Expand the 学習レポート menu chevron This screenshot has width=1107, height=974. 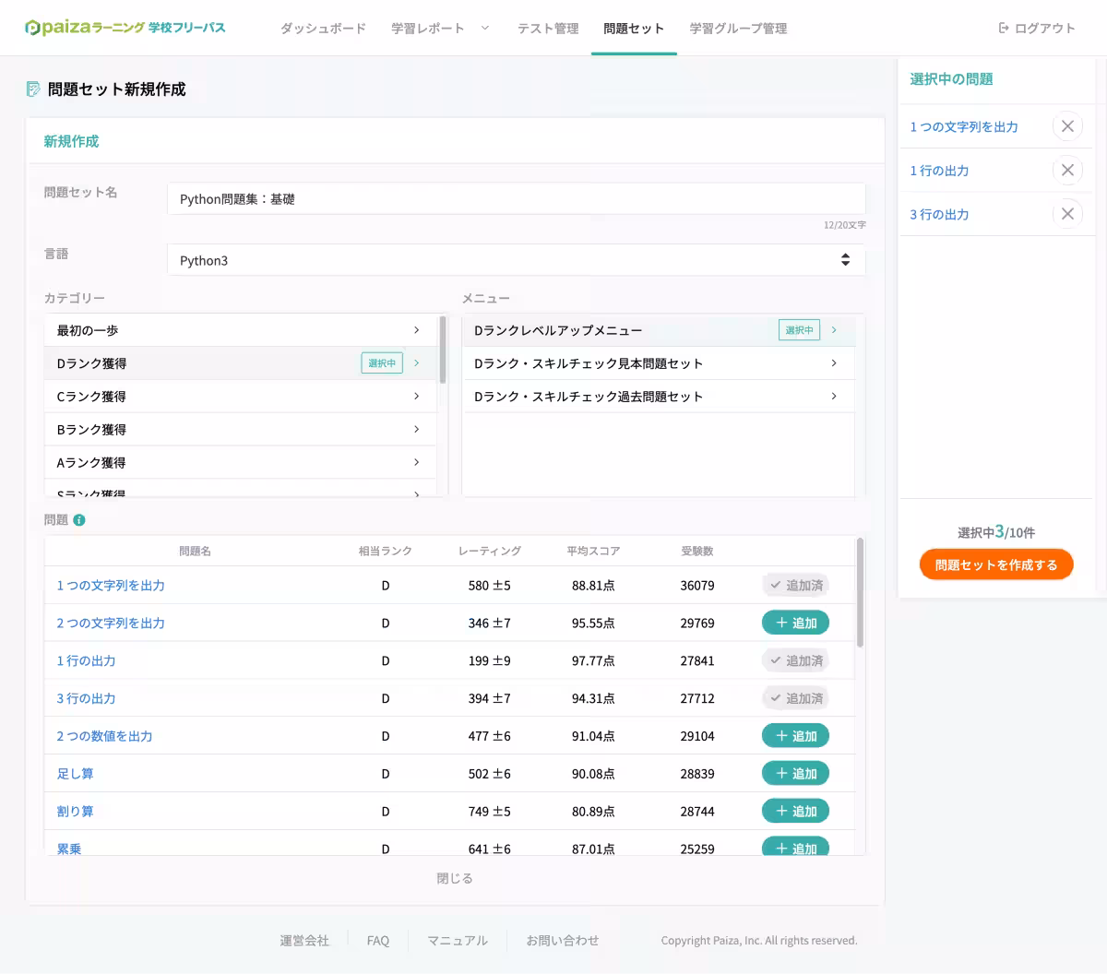pos(485,29)
